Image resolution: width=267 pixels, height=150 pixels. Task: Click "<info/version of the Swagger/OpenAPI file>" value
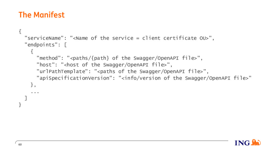click(185, 78)
